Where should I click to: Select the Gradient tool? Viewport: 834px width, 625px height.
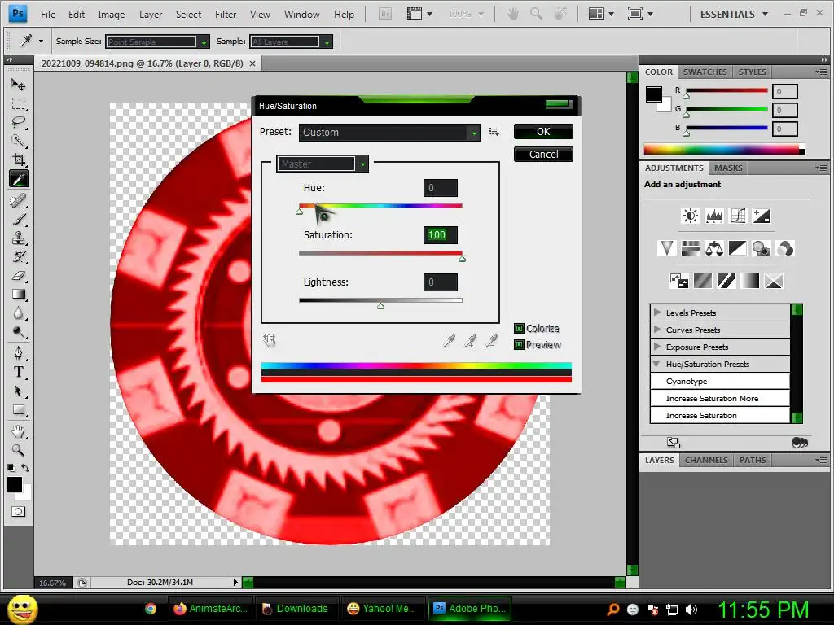19,294
